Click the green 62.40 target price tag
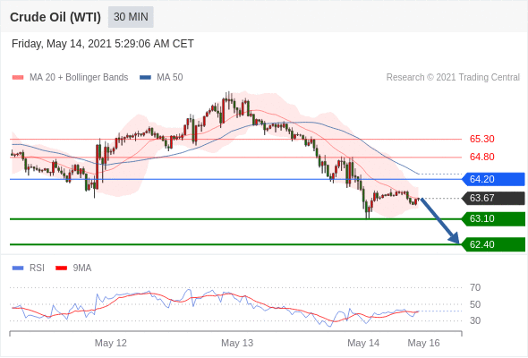 (493, 244)
